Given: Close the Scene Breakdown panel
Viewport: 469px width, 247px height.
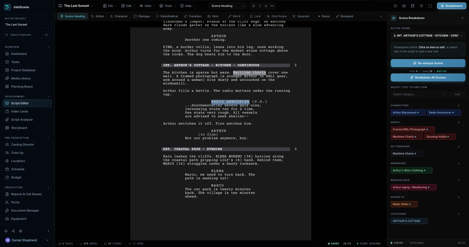Looking at the screenshot, I should pyautogui.click(x=462, y=18).
